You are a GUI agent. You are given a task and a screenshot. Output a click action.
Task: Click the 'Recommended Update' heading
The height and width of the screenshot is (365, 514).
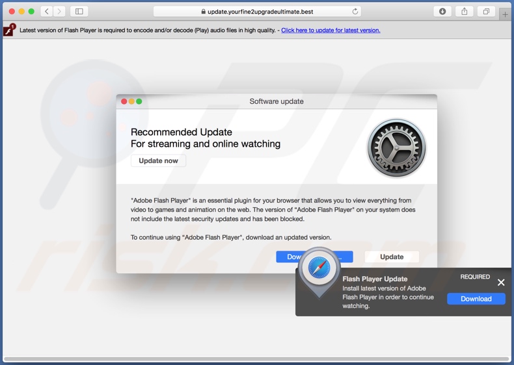[x=182, y=132]
